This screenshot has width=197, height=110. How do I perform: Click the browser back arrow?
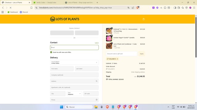(3, 8)
